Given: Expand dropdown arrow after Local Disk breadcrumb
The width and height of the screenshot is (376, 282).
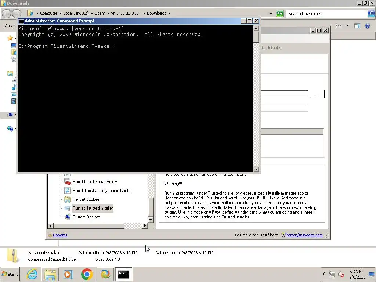Looking at the screenshot, I should pyautogui.click(x=92, y=14).
